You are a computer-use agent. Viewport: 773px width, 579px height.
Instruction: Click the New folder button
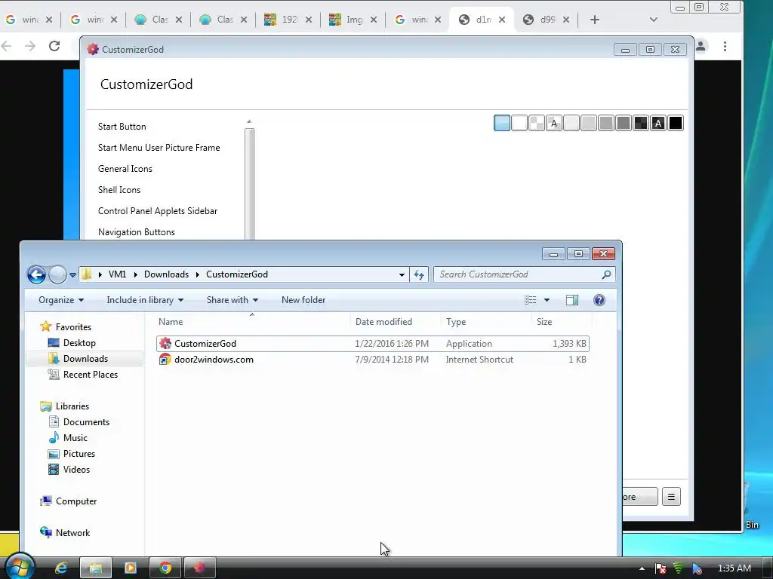(303, 300)
